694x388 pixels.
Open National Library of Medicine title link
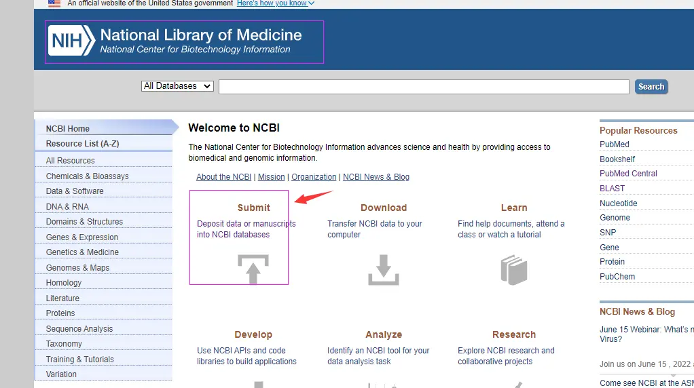coord(201,35)
